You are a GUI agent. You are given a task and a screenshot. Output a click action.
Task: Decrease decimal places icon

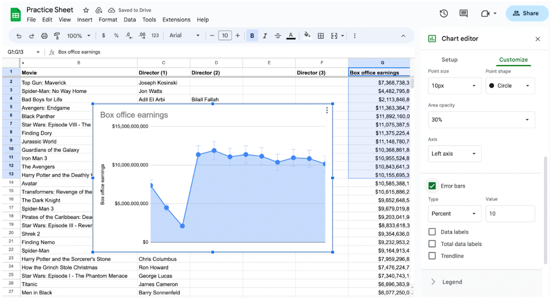click(x=129, y=36)
